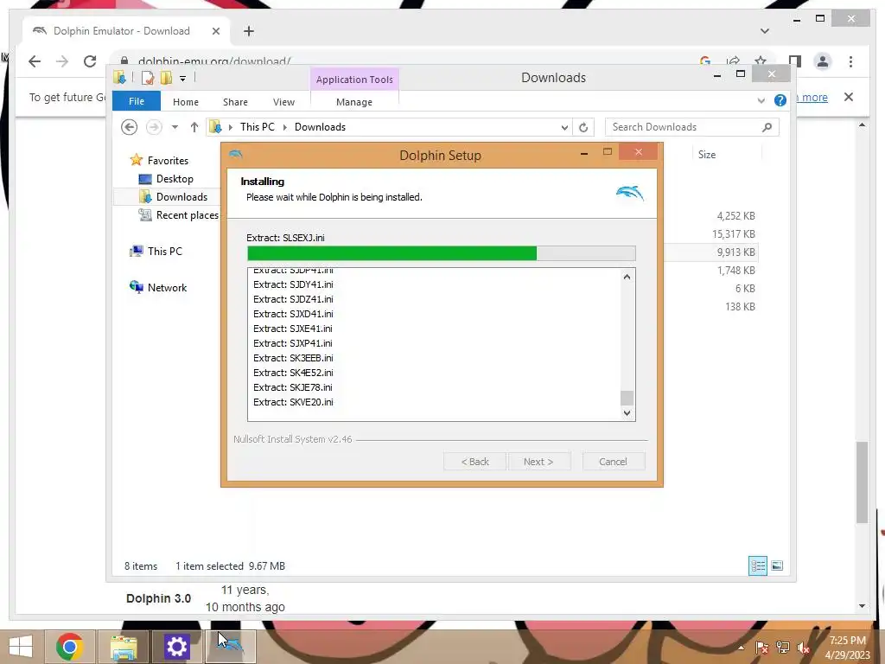This screenshot has height=664, width=885.
Task: Bookmark this page with star icon
Action: click(x=761, y=61)
